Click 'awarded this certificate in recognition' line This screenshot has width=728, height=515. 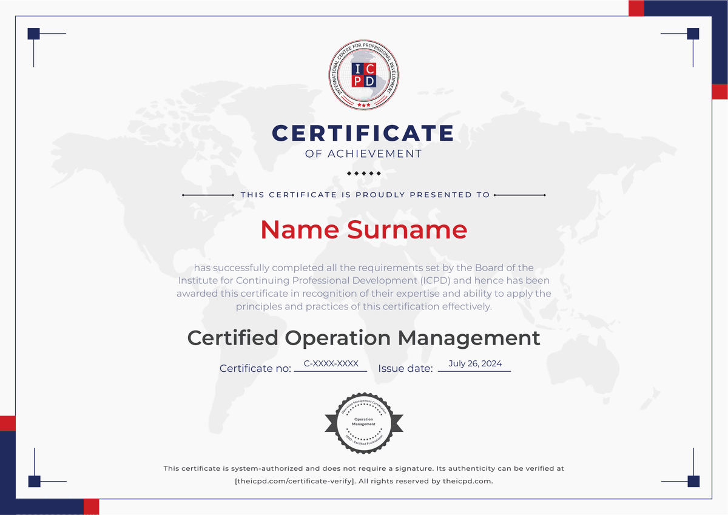coord(364,294)
